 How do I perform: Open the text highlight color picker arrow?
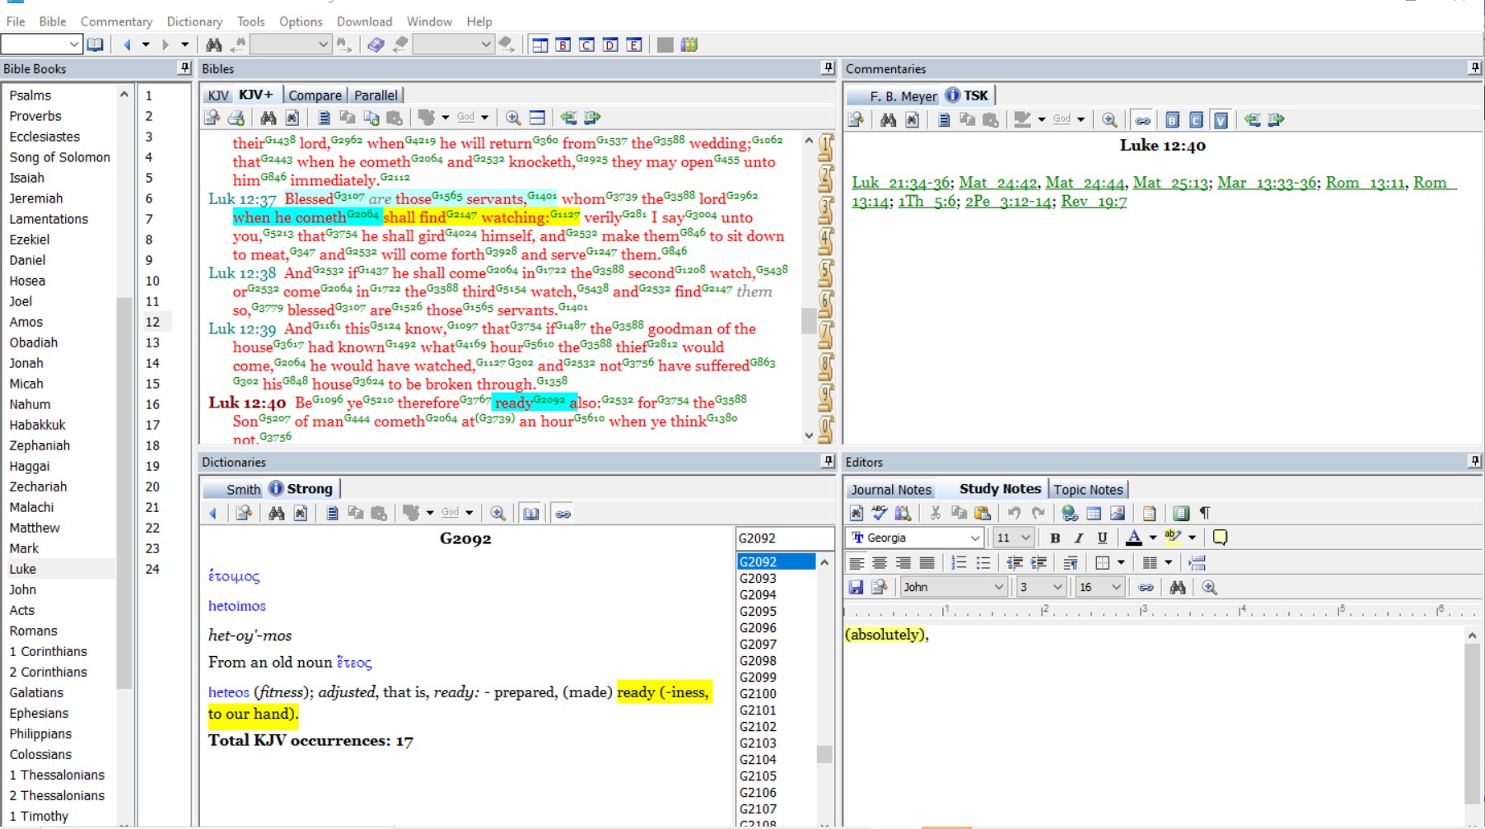pos(1192,538)
